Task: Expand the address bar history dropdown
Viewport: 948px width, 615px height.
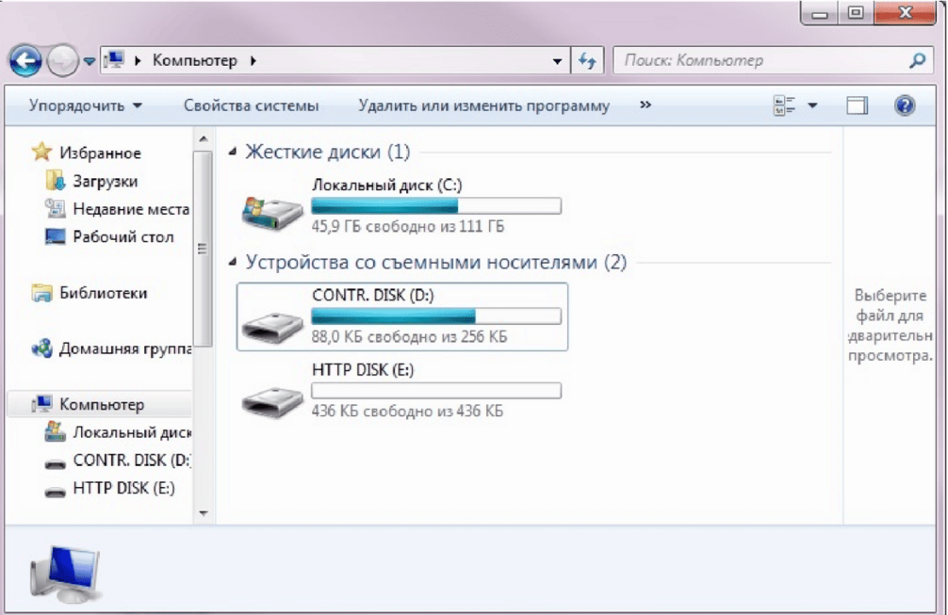Action: click(557, 60)
